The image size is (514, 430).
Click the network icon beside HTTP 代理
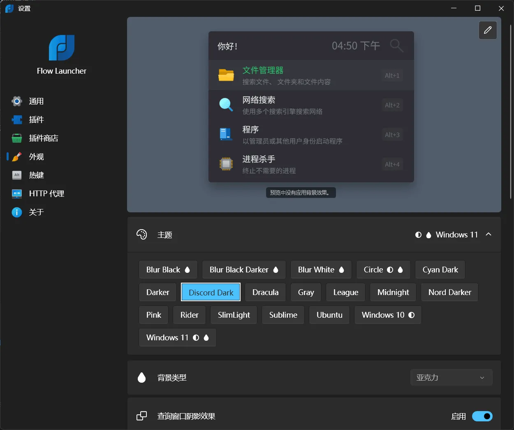pos(17,194)
